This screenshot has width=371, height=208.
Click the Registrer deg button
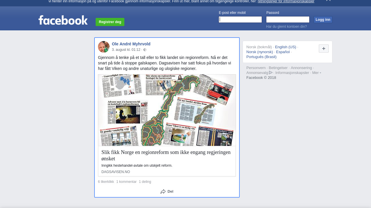pos(110,22)
